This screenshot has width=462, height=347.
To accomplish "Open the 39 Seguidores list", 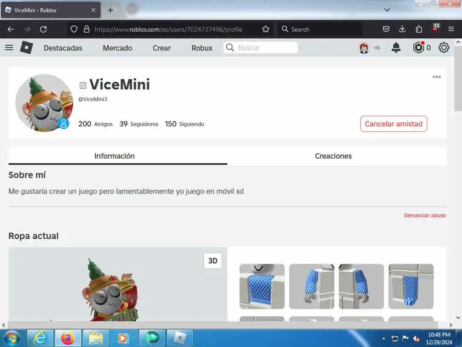I will pos(139,124).
